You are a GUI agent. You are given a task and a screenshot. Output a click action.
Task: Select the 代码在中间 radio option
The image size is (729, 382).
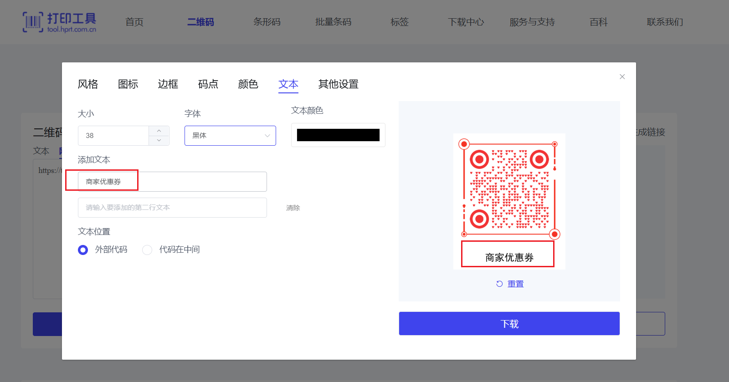tap(147, 250)
